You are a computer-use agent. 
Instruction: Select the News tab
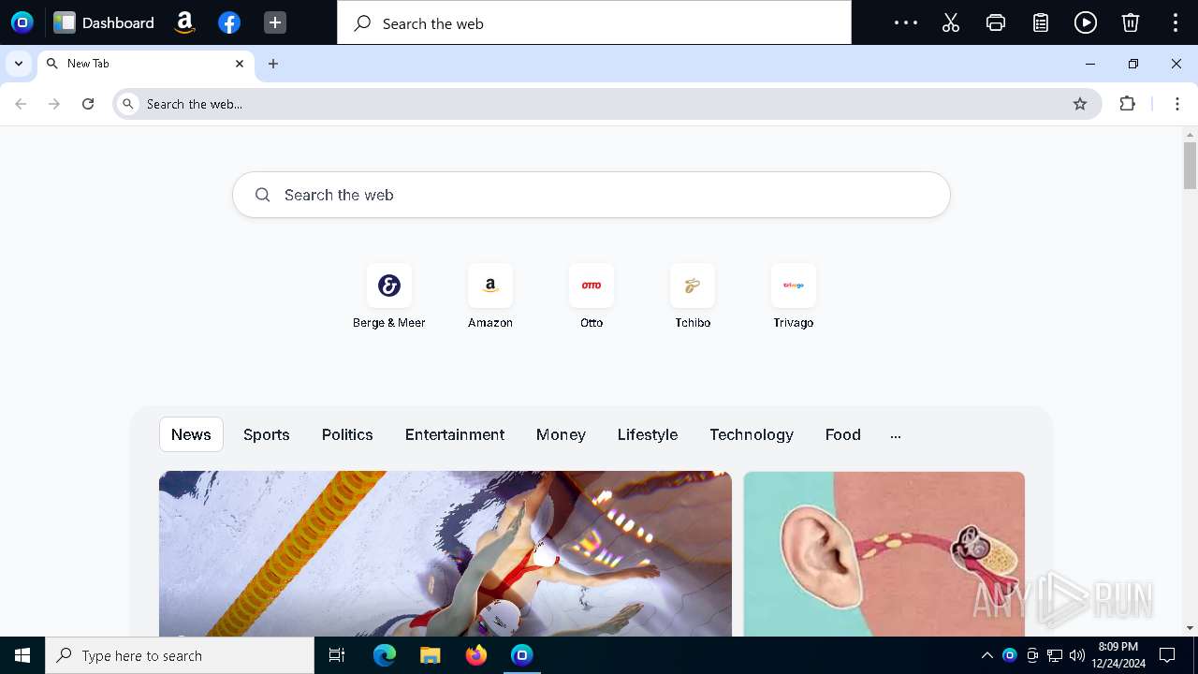191,434
